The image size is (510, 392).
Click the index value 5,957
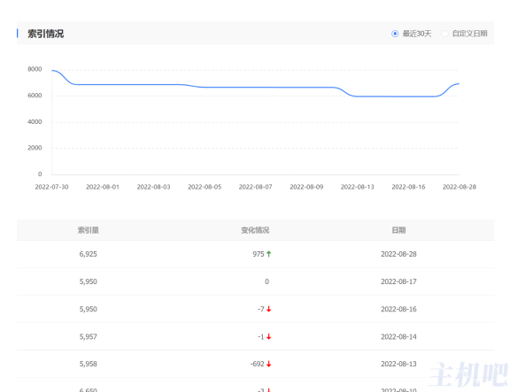(89, 337)
